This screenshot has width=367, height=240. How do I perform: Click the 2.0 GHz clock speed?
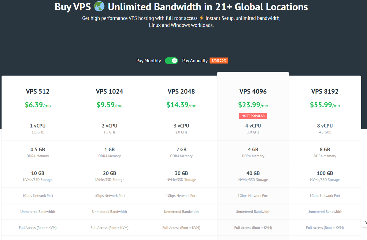pos(181,132)
